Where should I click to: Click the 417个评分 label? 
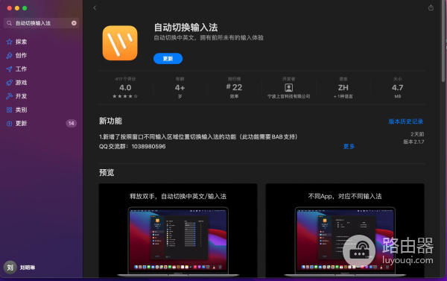[x=125, y=79]
